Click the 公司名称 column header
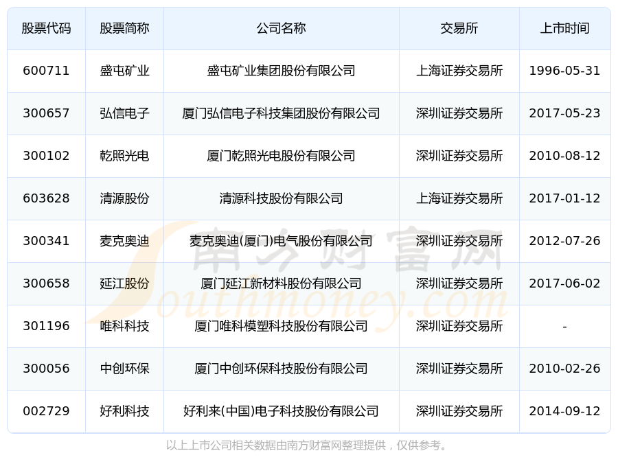Viewport: 618px width, 464px height. (x=282, y=28)
